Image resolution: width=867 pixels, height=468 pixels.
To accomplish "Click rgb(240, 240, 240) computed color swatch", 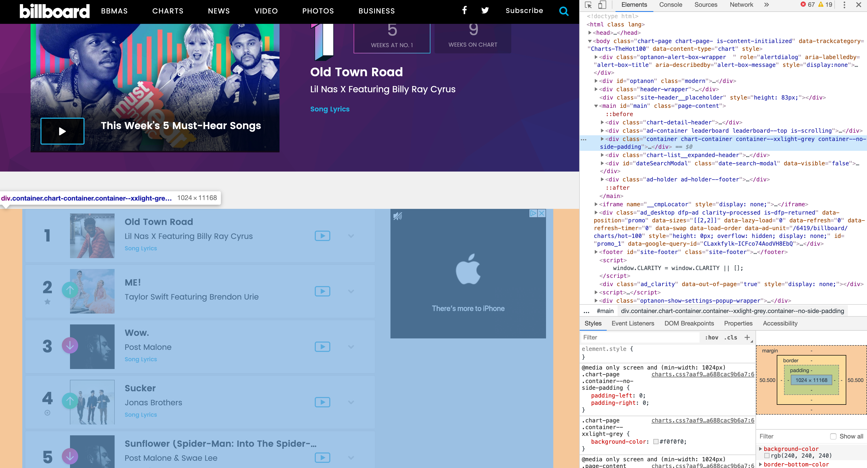I will tap(767, 456).
